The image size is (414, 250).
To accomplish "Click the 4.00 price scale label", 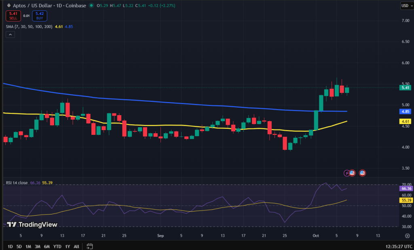I will coord(405,147).
